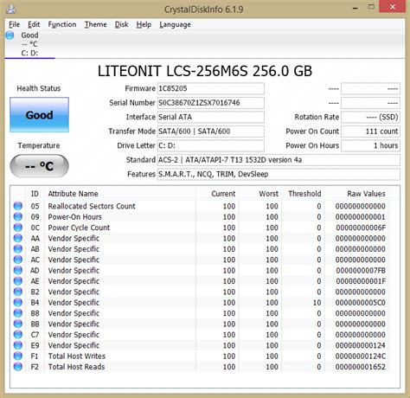Click the Firmware field showing 1C85205
Image resolution: width=410 pixels, height=398 pixels.
211,88
